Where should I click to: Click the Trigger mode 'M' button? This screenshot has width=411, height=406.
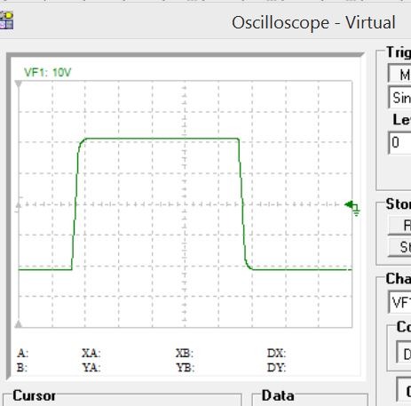[x=399, y=73]
